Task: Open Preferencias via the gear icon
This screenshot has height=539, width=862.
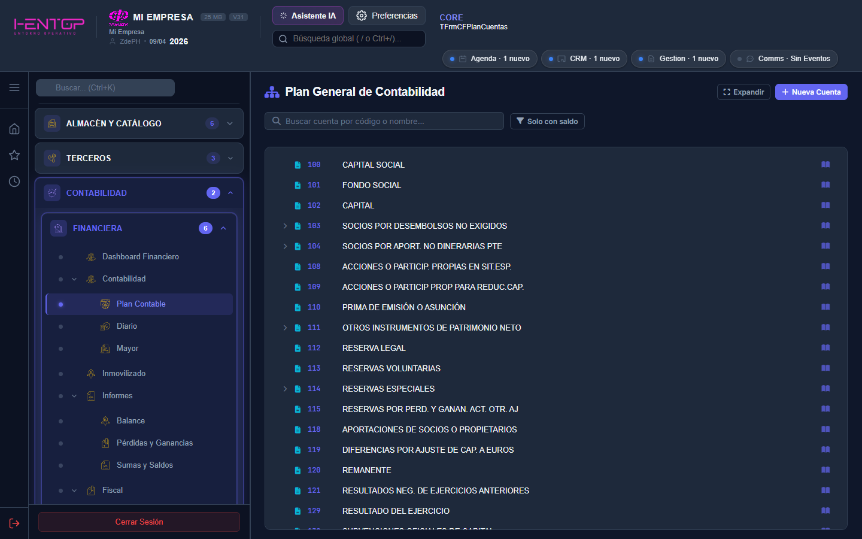Action: 387,16
